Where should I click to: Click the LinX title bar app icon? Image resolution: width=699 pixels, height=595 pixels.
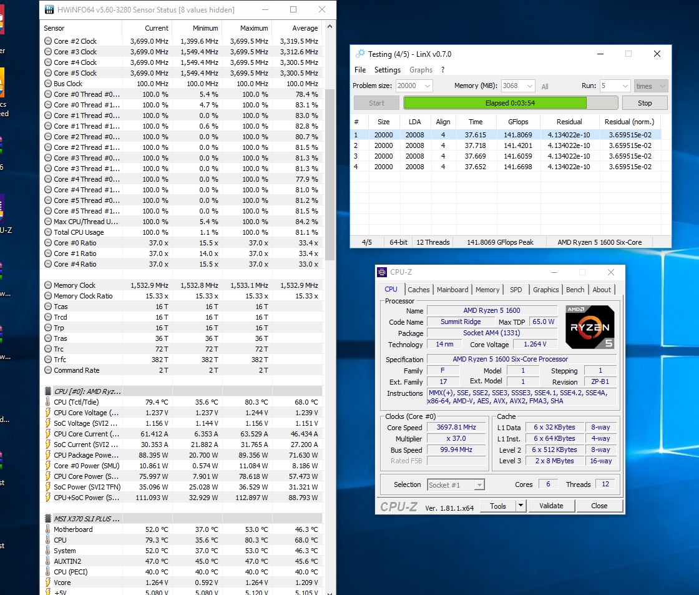click(x=359, y=54)
